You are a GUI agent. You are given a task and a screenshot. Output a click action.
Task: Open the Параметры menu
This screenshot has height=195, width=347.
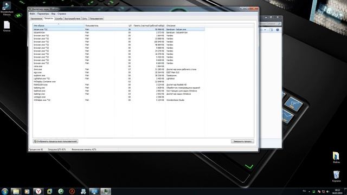pyautogui.click(x=43, y=14)
